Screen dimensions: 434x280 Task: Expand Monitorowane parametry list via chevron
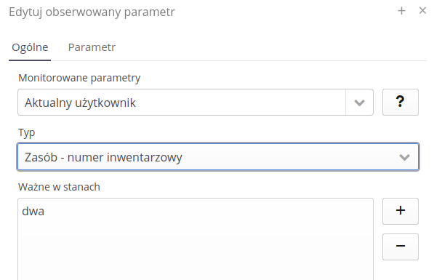[x=359, y=103]
